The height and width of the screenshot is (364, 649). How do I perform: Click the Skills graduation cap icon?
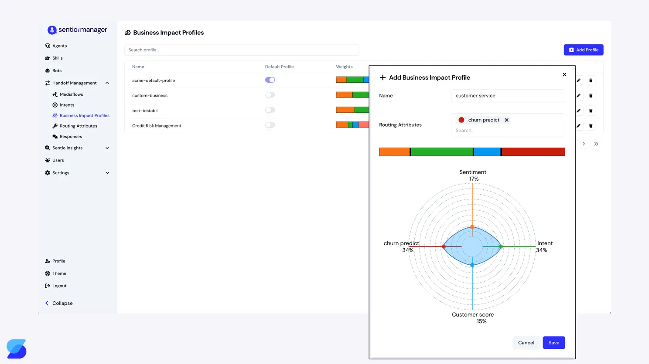coord(48,58)
